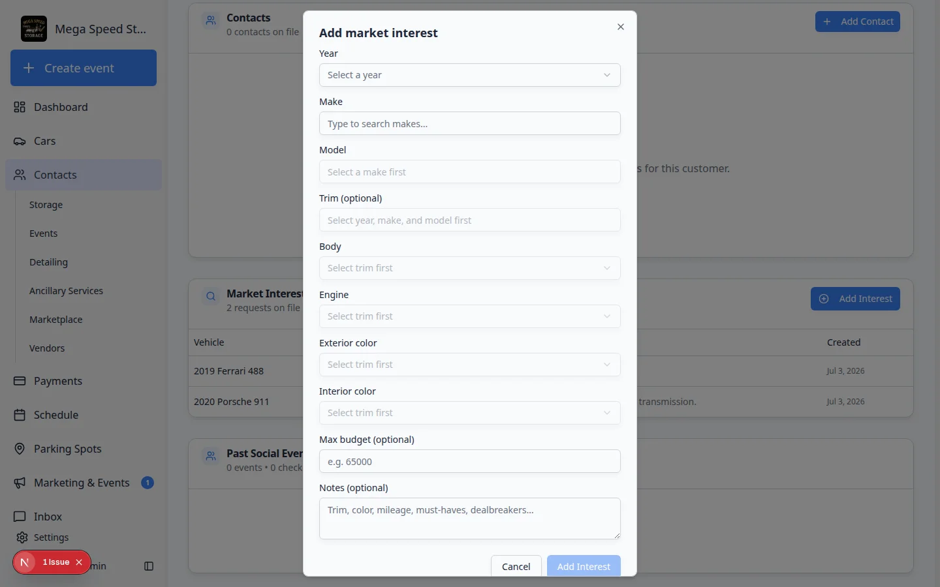Viewport: 940px width, 587px height.
Task: Click the Contacts card people icon
Action: coord(210,20)
